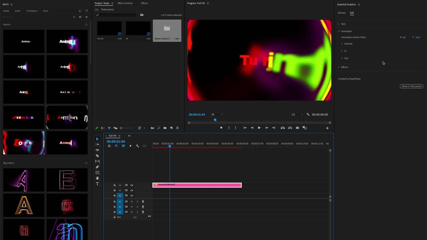This screenshot has height=240, width=427.
Task: Click the Show in Text panel button
Action: 411,86
